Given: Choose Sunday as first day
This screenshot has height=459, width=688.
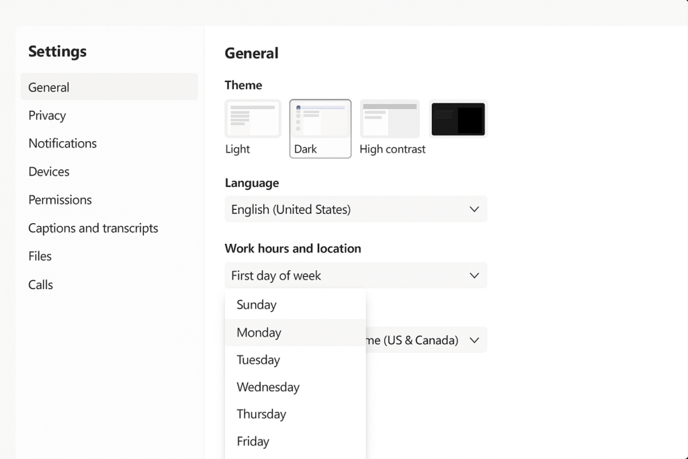Looking at the screenshot, I should [x=296, y=304].
